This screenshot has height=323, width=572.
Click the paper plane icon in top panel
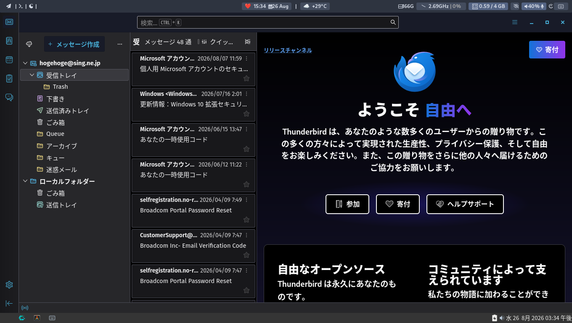[8, 6]
